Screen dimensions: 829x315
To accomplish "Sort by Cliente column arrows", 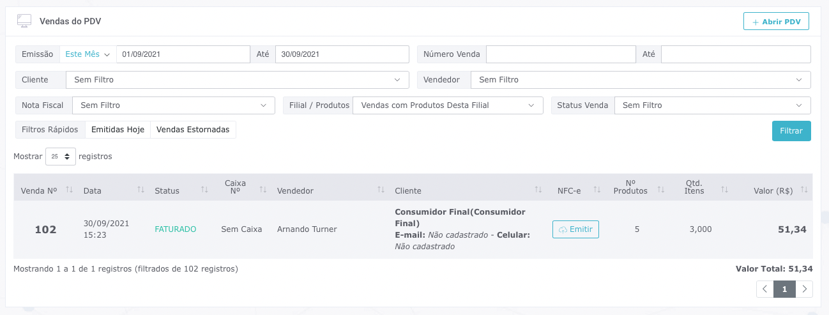I will pyautogui.click(x=538, y=190).
